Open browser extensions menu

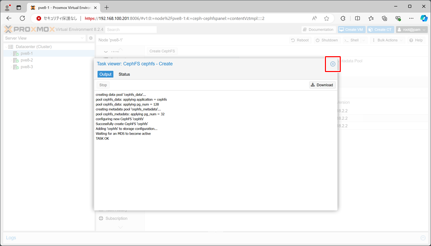point(343,19)
